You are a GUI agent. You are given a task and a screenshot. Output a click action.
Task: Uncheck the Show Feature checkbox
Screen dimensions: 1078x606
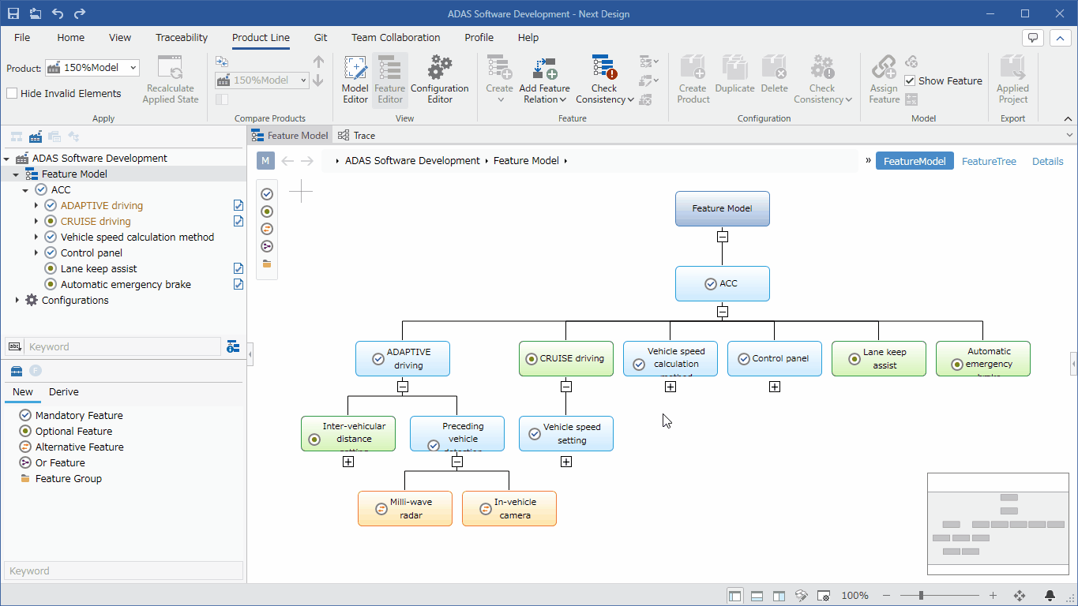(910, 80)
